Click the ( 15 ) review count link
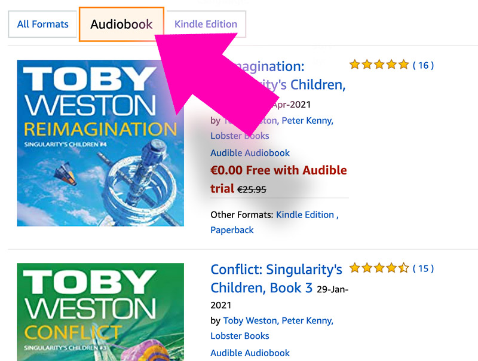 coord(424,268)
